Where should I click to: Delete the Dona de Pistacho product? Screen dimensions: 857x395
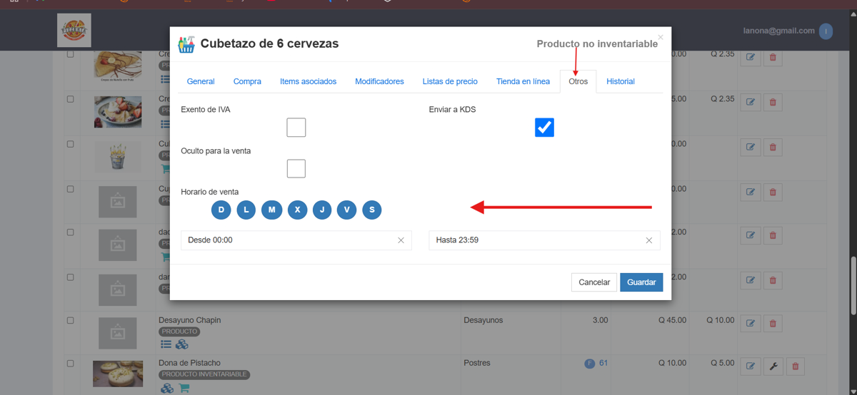pyautogui.click(x=795, y=366)
